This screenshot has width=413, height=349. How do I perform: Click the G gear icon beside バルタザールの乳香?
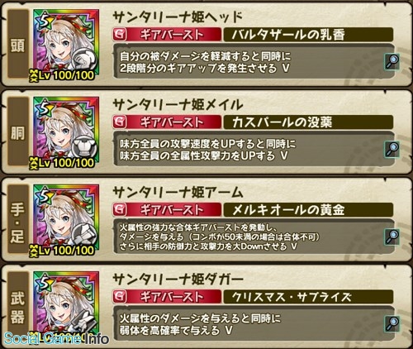pyautogui.click(x=120, y=35)
